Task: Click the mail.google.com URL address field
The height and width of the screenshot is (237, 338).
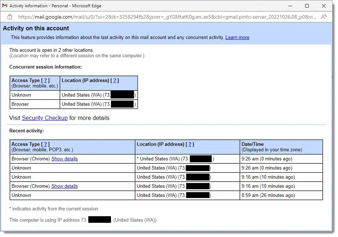Action: pos(164,17)
